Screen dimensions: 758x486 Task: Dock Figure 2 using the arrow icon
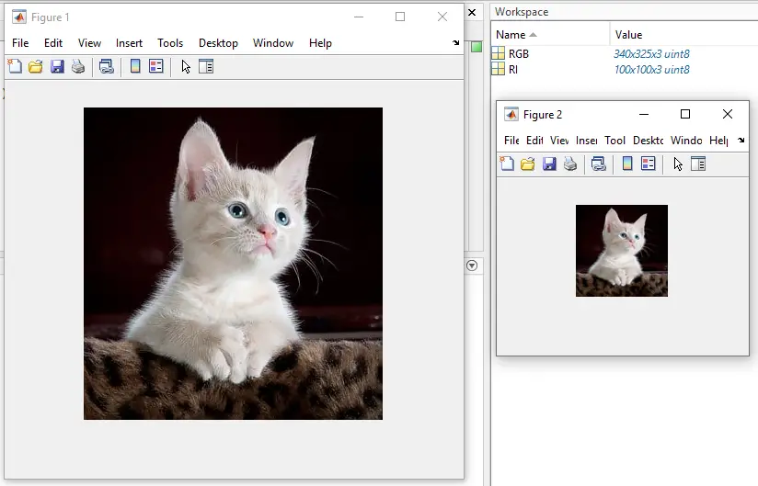[x=741, y=141]
